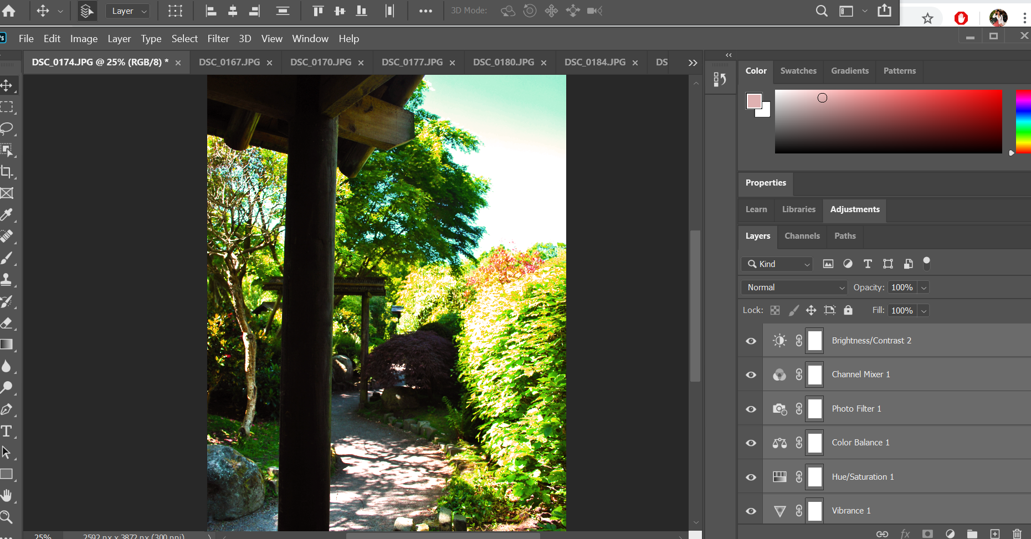This screenshot has width=1031, height=539.
Task: Select the Zoom tool in toolbar
Action: [x=7, y=517]
